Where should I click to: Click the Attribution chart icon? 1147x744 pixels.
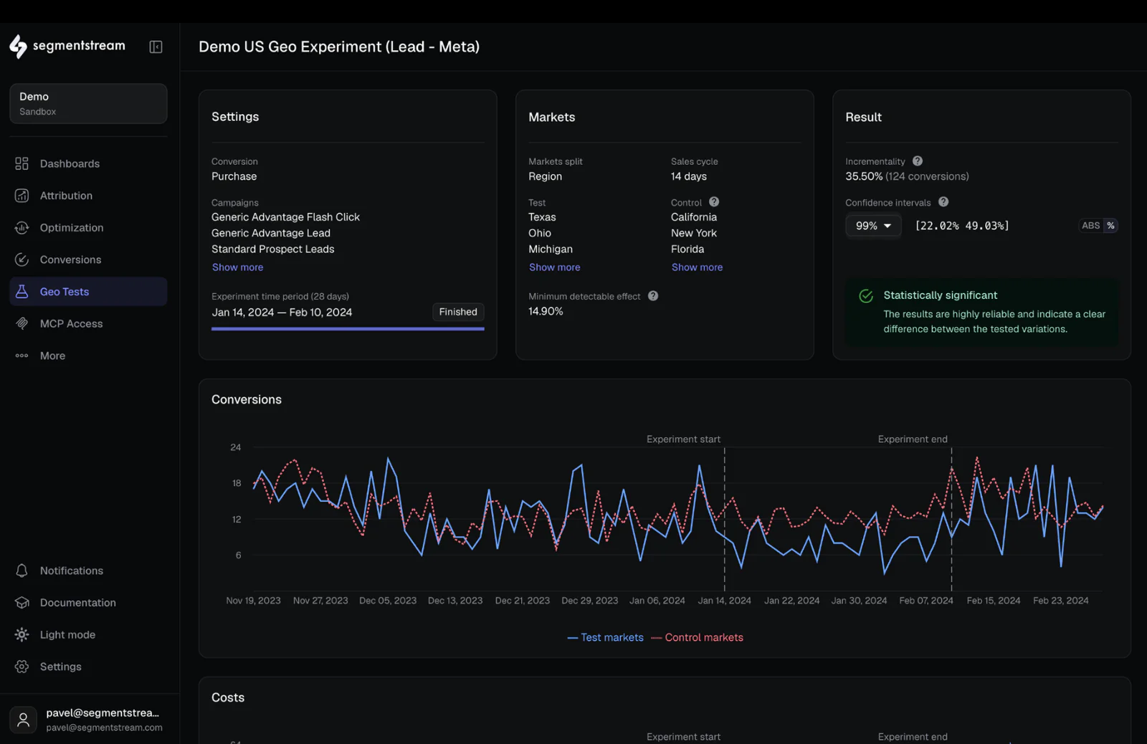pos(22,196)
